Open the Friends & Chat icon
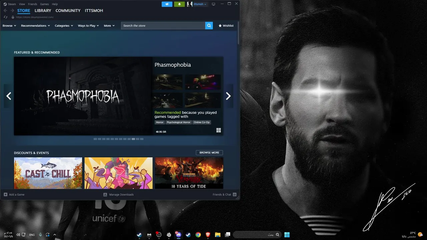This screenshot has height=240, width=427. click(235, 195)
